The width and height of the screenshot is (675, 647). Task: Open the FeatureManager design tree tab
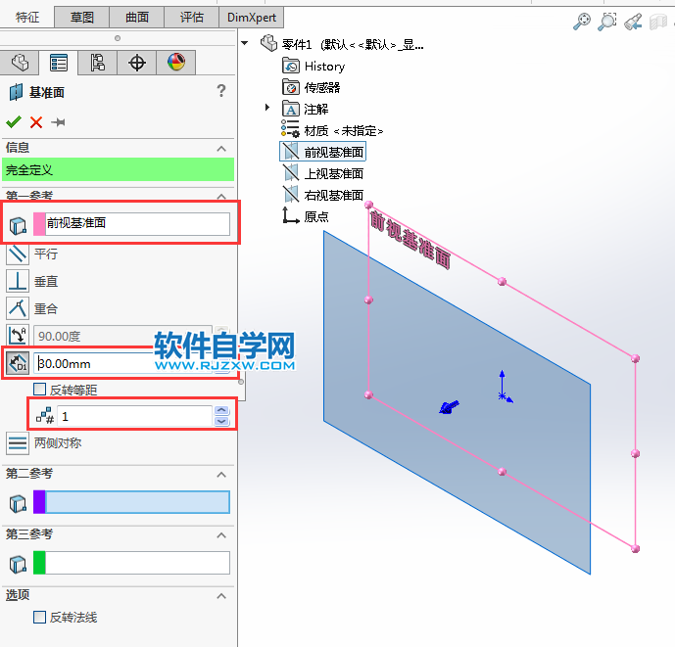click(20, 63)
